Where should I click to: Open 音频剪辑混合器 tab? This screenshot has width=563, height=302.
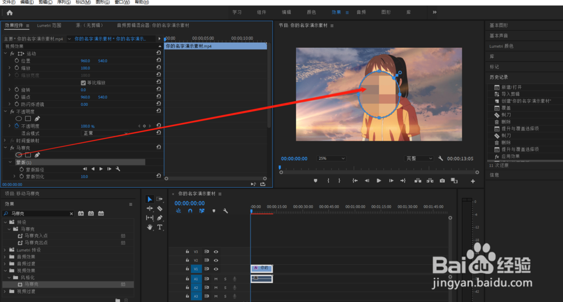[x=153, y=25]
